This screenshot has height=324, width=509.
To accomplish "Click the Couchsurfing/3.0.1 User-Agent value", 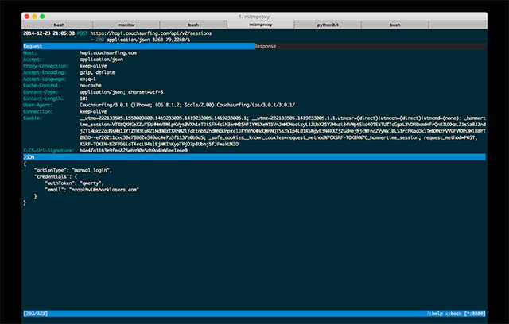I will (x=188, y=105).
